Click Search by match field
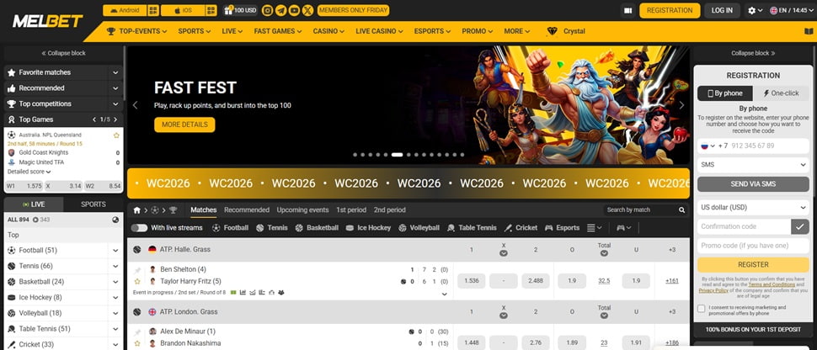The image size is (817, 350). tap(641, 209)
